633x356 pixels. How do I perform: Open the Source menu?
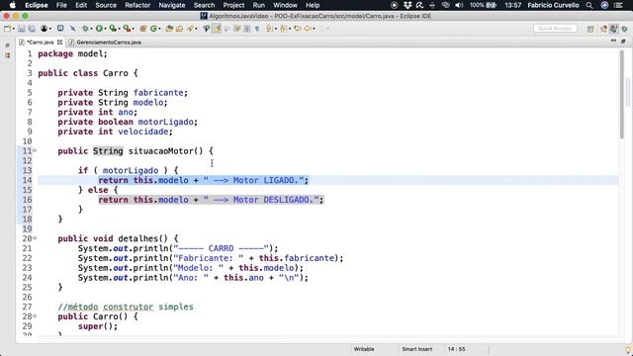pos(106,5)
